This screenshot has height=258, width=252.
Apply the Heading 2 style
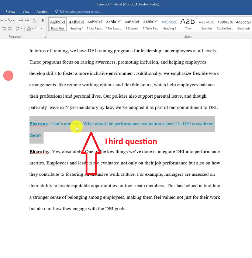pos(169,24)
